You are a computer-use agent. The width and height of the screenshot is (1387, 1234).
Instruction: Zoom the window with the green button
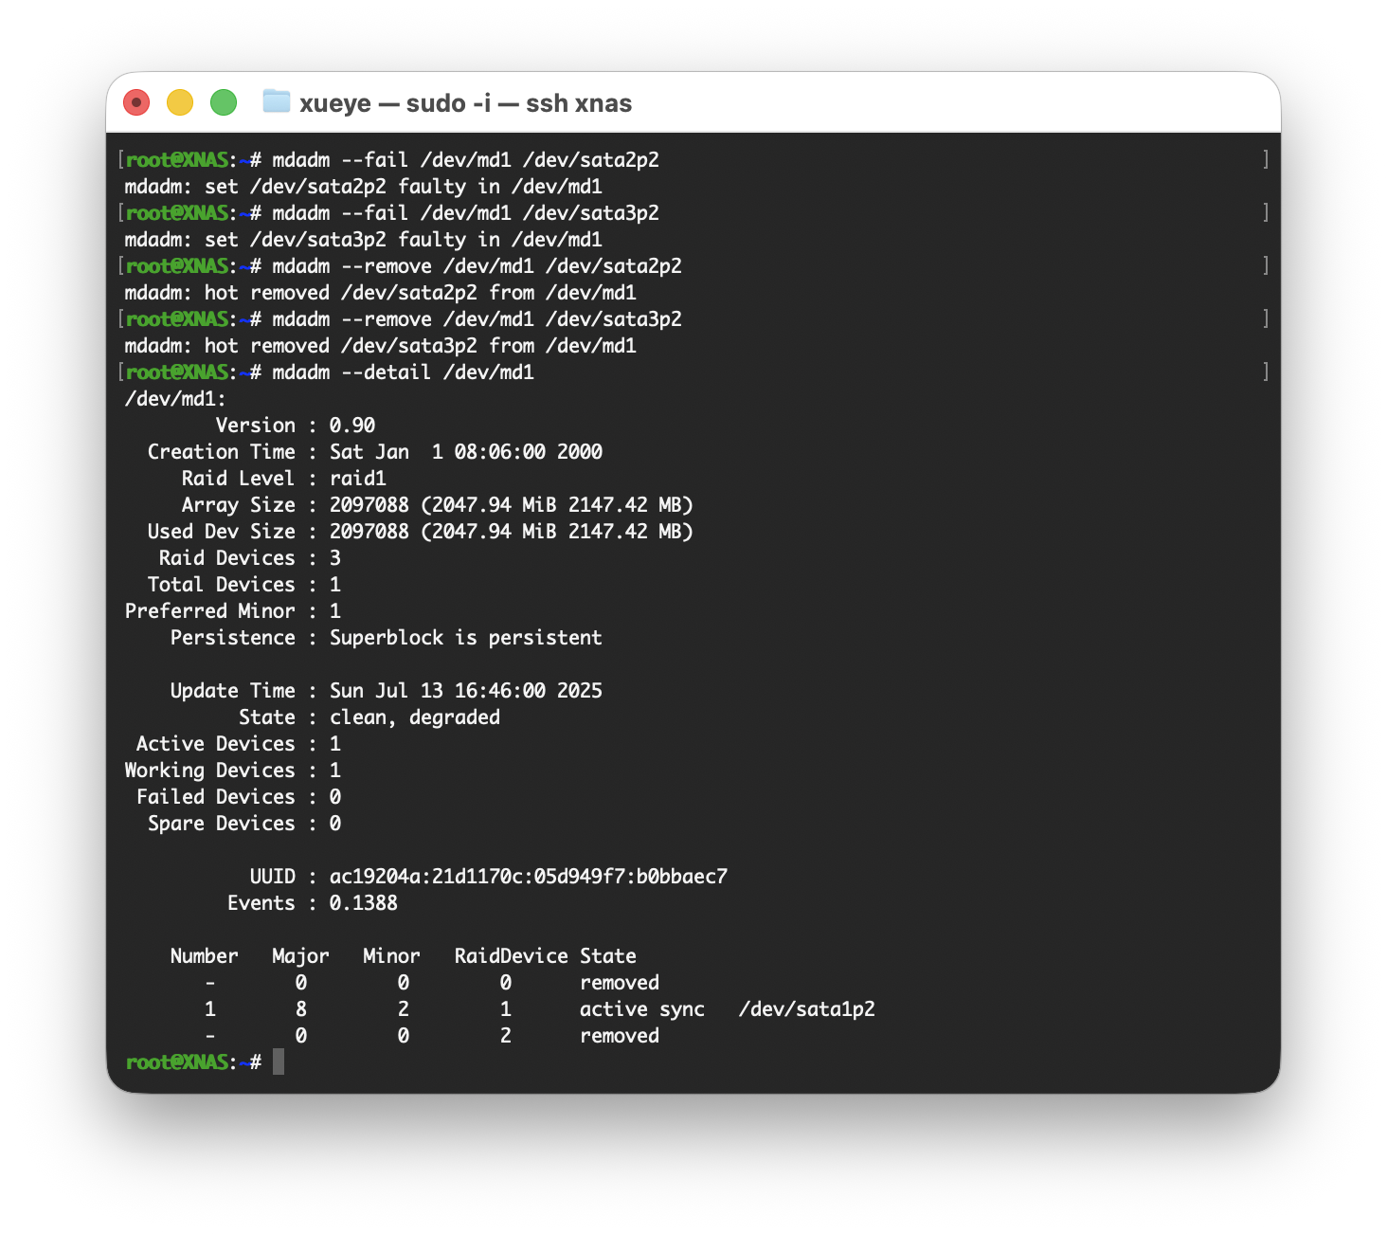tap(224, 102)
